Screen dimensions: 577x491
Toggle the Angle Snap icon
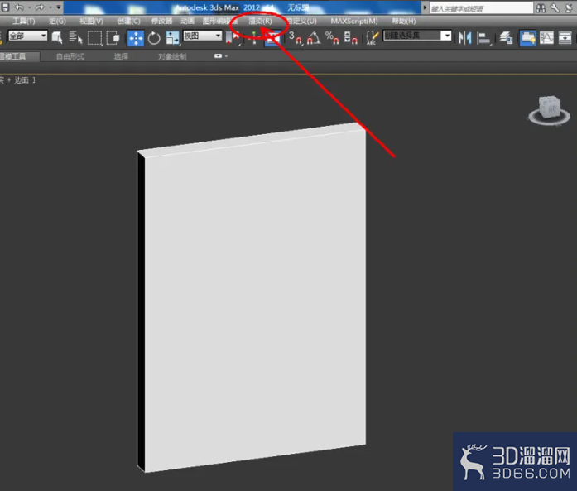coord(314,38)
